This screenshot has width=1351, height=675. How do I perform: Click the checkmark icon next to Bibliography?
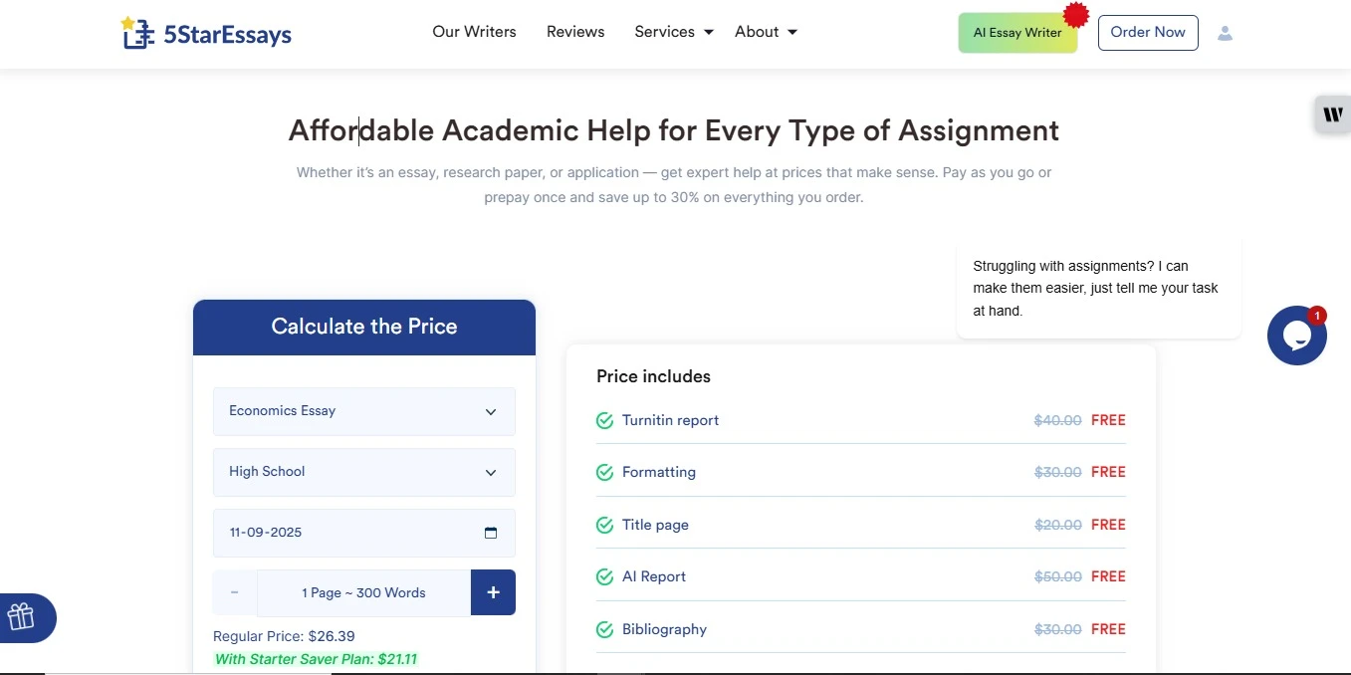click(x=604, y=630)
